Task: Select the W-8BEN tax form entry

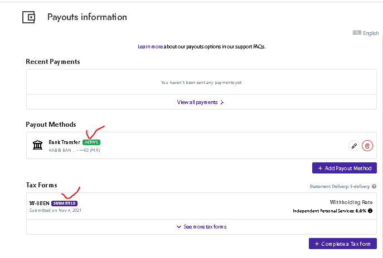Action: point(39,204)
